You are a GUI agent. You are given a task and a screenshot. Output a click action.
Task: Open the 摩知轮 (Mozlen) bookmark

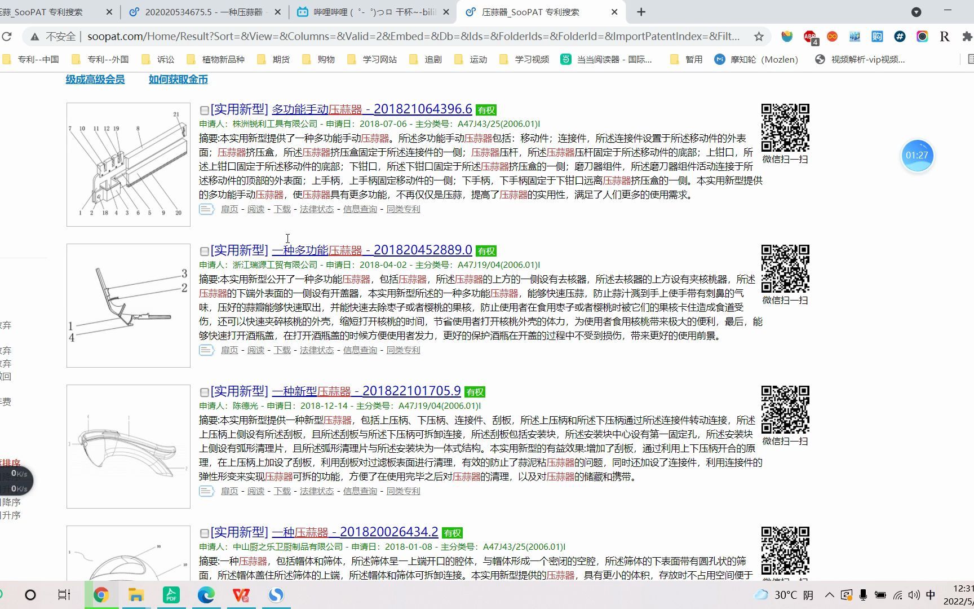point(756,59)
